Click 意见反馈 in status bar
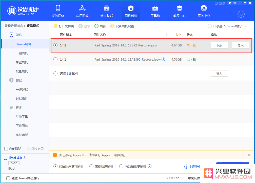Viewport: 255px width, 183px height. (194, 178)
